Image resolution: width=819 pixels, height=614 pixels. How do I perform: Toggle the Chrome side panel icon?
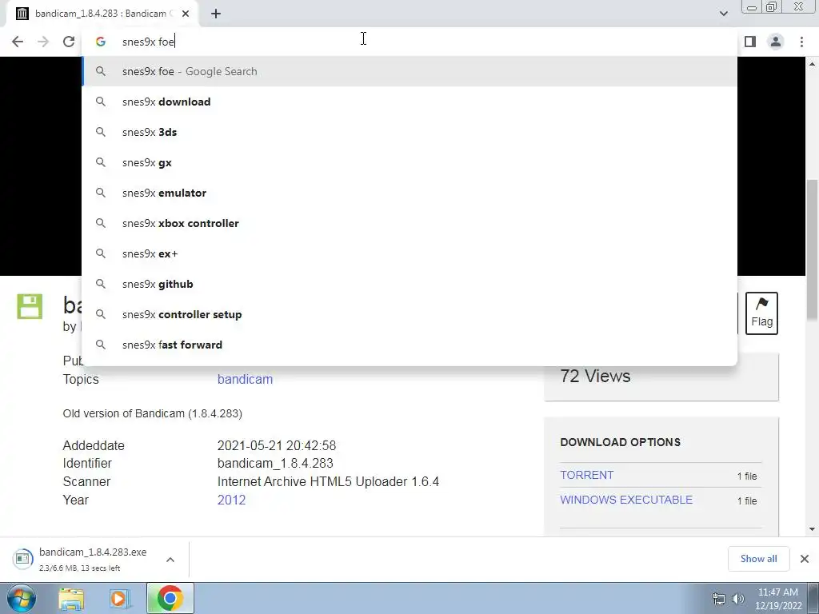(x=750, y=42)
